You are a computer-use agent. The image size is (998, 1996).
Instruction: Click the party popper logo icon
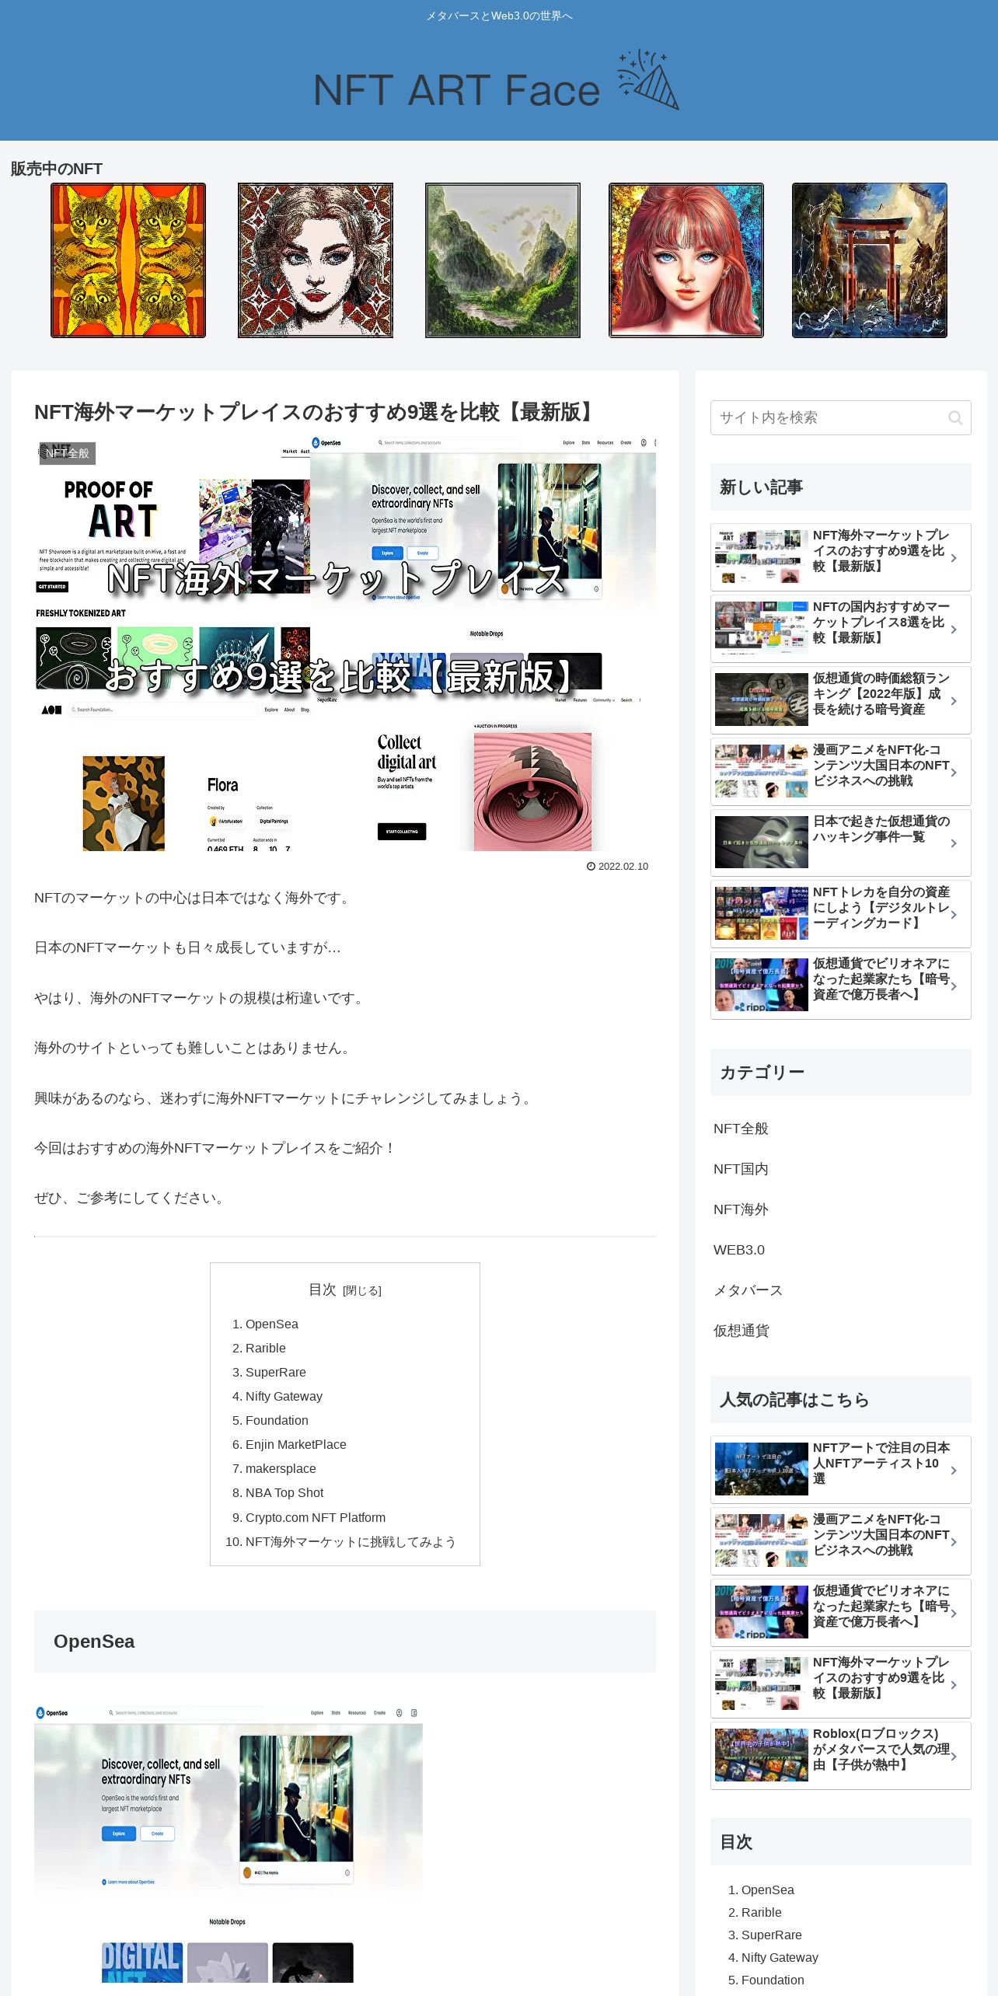click(648, 79)
